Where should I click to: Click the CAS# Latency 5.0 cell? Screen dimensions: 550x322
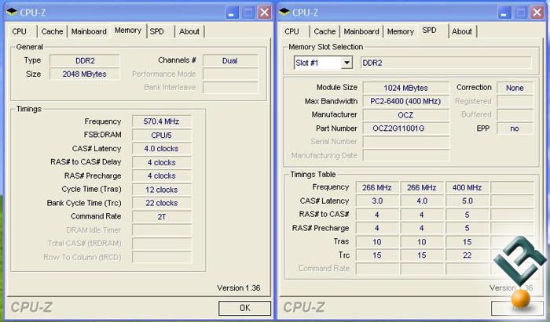pos(467,201)
